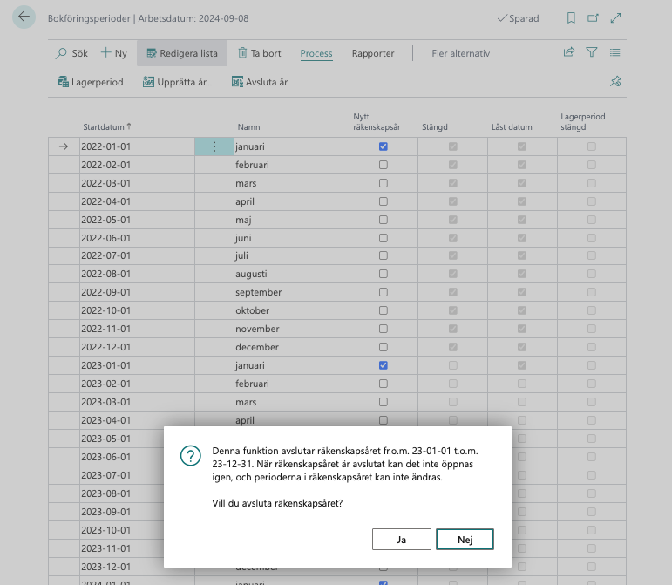Click the pin toolbar icon

point(614,82)
